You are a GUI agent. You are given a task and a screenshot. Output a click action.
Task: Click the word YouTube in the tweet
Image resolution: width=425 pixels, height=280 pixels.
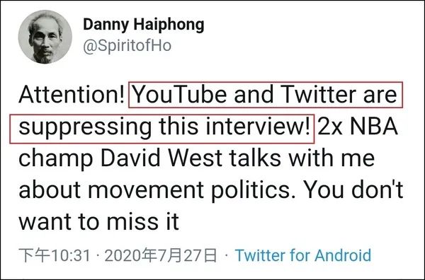pos(180,95)
